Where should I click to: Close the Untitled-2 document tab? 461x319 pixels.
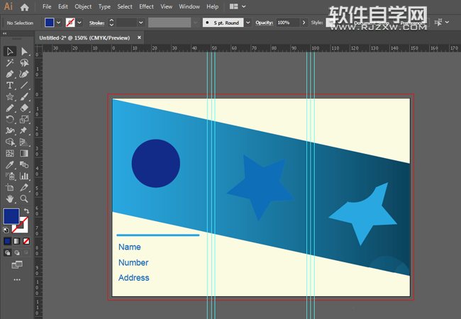pos(139,37)
